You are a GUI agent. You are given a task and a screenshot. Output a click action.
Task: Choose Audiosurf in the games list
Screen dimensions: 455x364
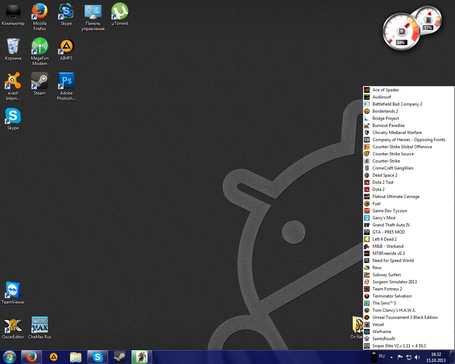pyautogui.click(x=409, y=97)
